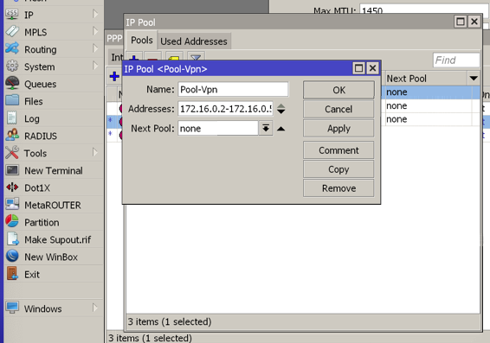Open the Routing sidebar icon
Image resolution: width=490 pixels, height=343 pixels.
(x=12, y=49)
